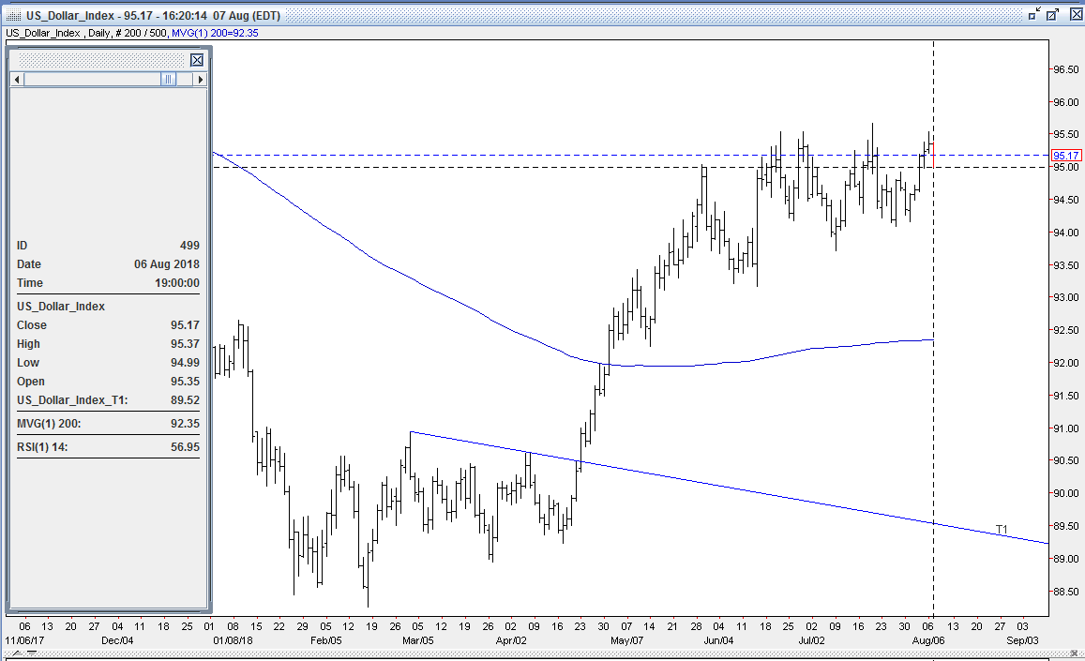The image size is (1085, 661).
Task: Click the Low value 94.99
Action: click(x=185, y=363)
